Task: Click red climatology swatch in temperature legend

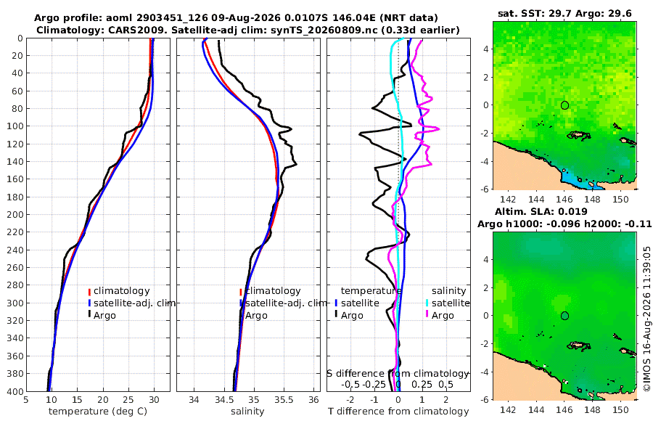Action: (89, 291)
